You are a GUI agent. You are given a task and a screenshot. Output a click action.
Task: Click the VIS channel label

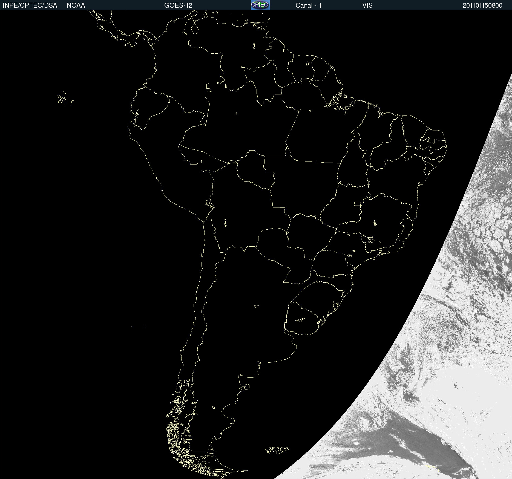tap(367, 5)
